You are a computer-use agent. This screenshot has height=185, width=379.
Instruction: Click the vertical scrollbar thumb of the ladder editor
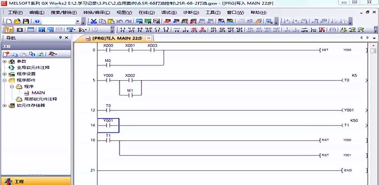374,51
